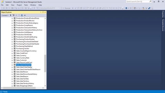The width and height of the screenshot is (165, 93).
Task: Select Sales.SalesOrderHeaderSalesReason table
Action: point(28,69)
